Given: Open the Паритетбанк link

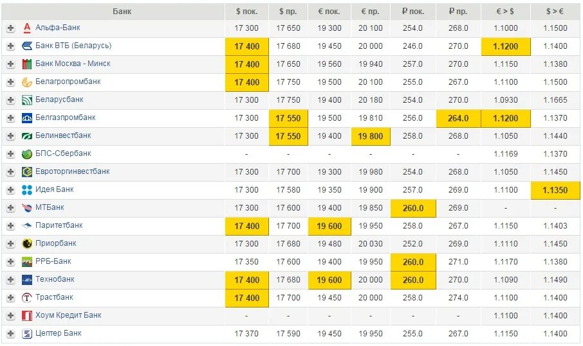Looking at the screenshot, I should (x=59, y=225).
